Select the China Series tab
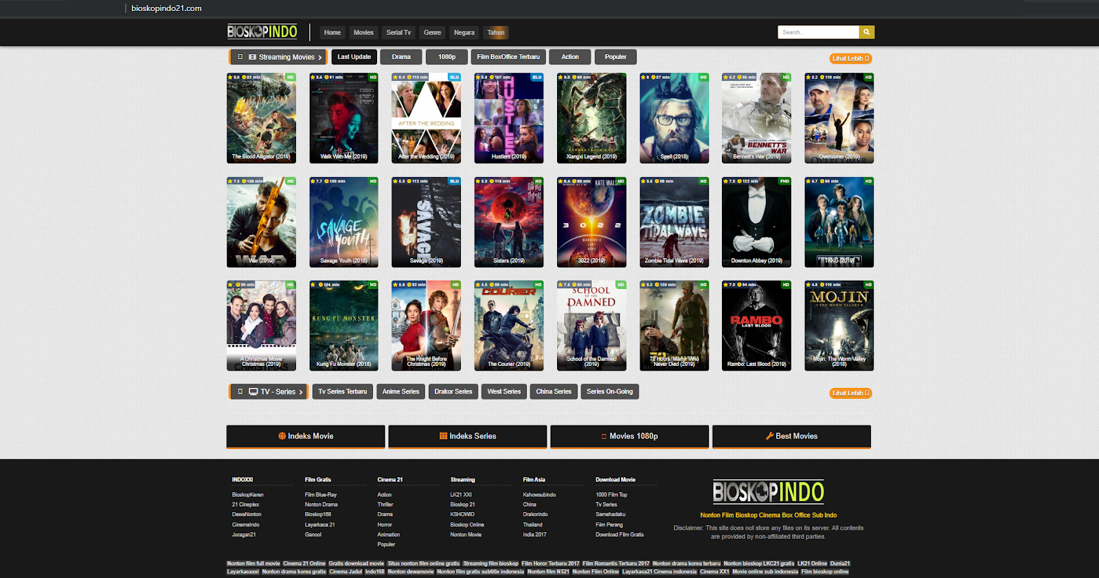 [x=554, y=391]
